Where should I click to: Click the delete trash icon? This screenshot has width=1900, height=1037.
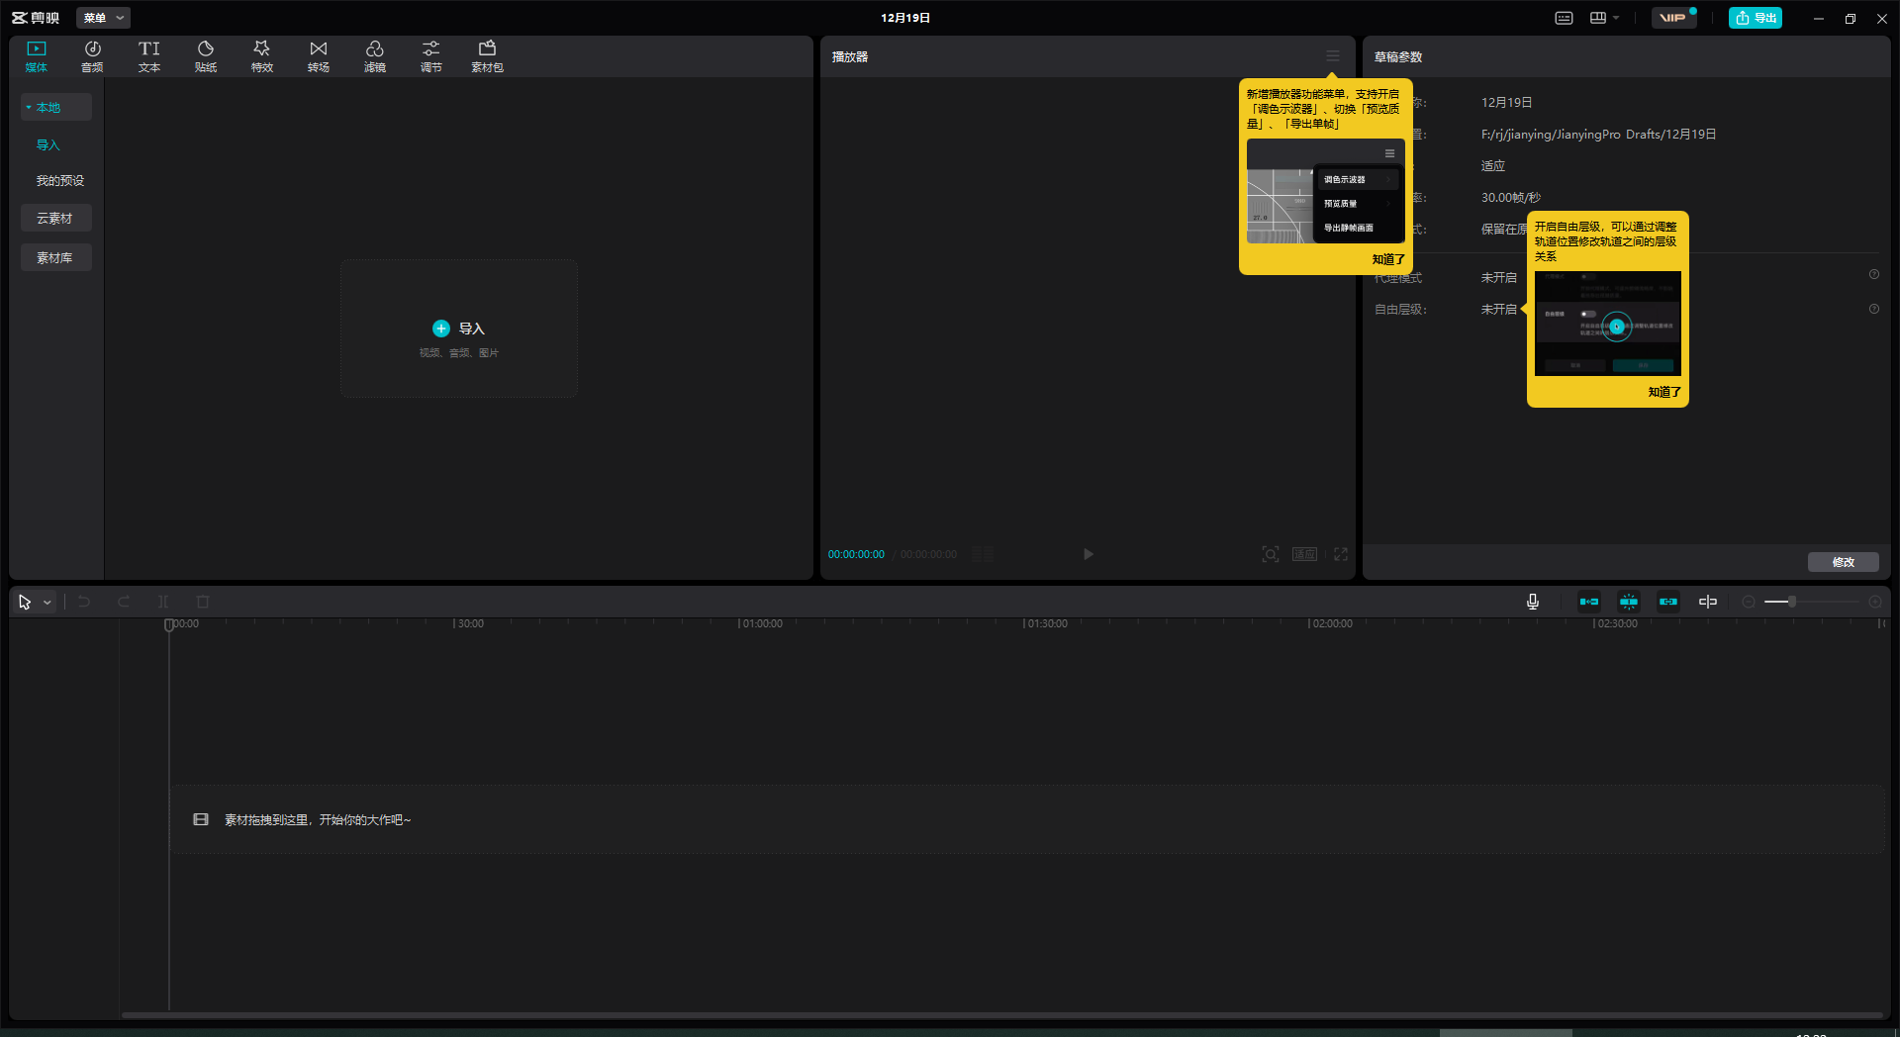coord(203,602)
